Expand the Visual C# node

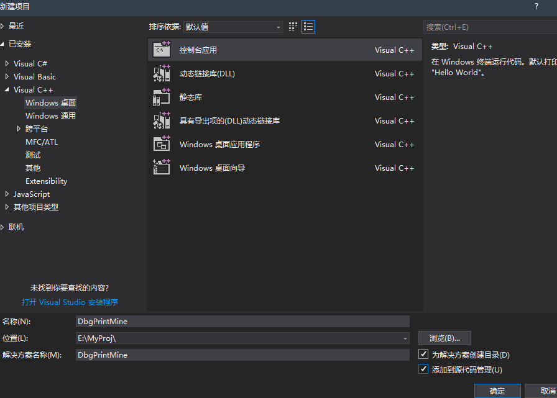click(7, 63)
